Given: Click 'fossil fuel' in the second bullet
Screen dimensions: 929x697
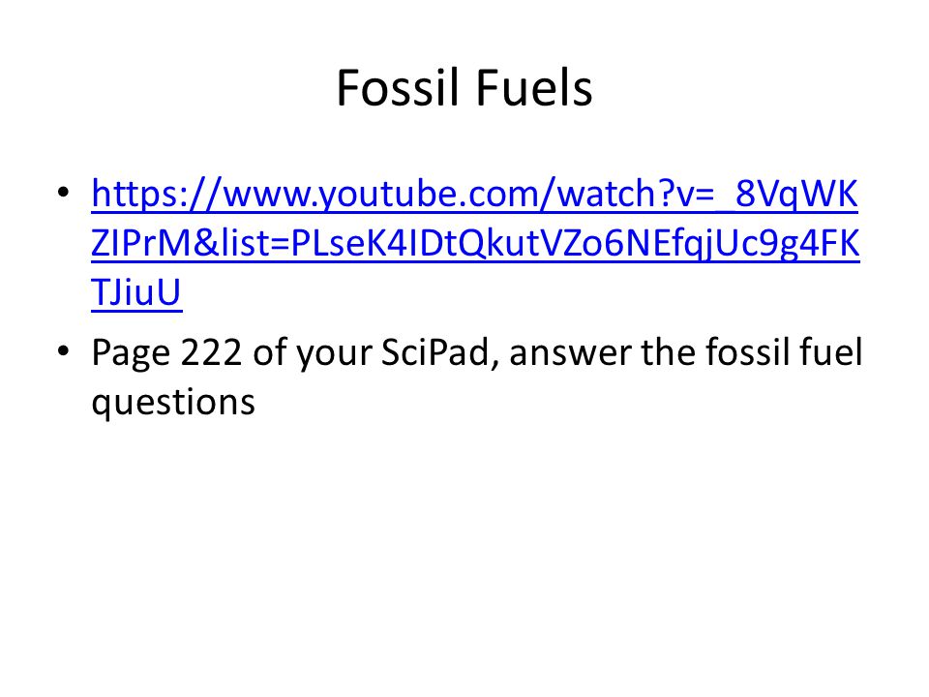Looking at the screenshot, I should pos(783,352).
